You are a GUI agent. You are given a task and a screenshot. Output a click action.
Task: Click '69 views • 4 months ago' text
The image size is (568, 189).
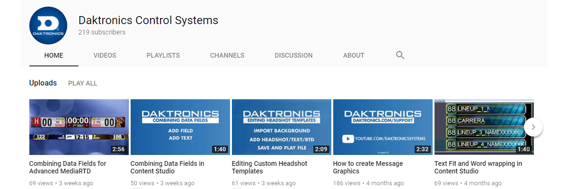(468, 183)
